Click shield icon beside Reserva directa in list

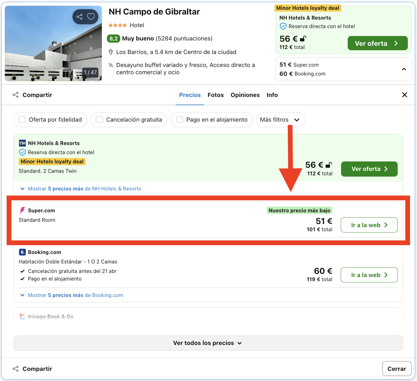pyautogui.click(x=22, y=152)
